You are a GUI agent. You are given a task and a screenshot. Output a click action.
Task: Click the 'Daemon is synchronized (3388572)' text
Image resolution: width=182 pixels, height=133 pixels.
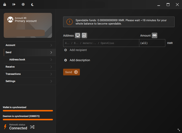click(21, 116)
